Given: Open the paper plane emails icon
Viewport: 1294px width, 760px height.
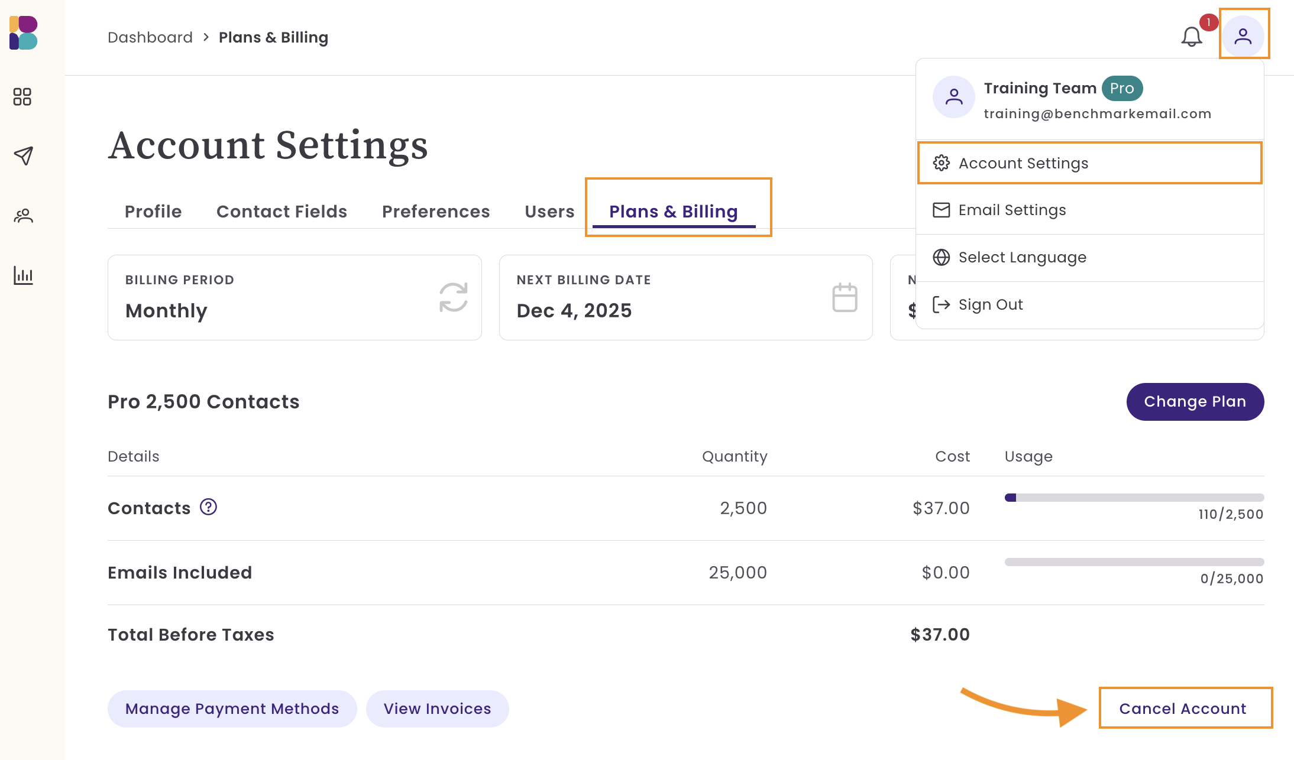Looking at the screenshot, I should pos(23,155).
